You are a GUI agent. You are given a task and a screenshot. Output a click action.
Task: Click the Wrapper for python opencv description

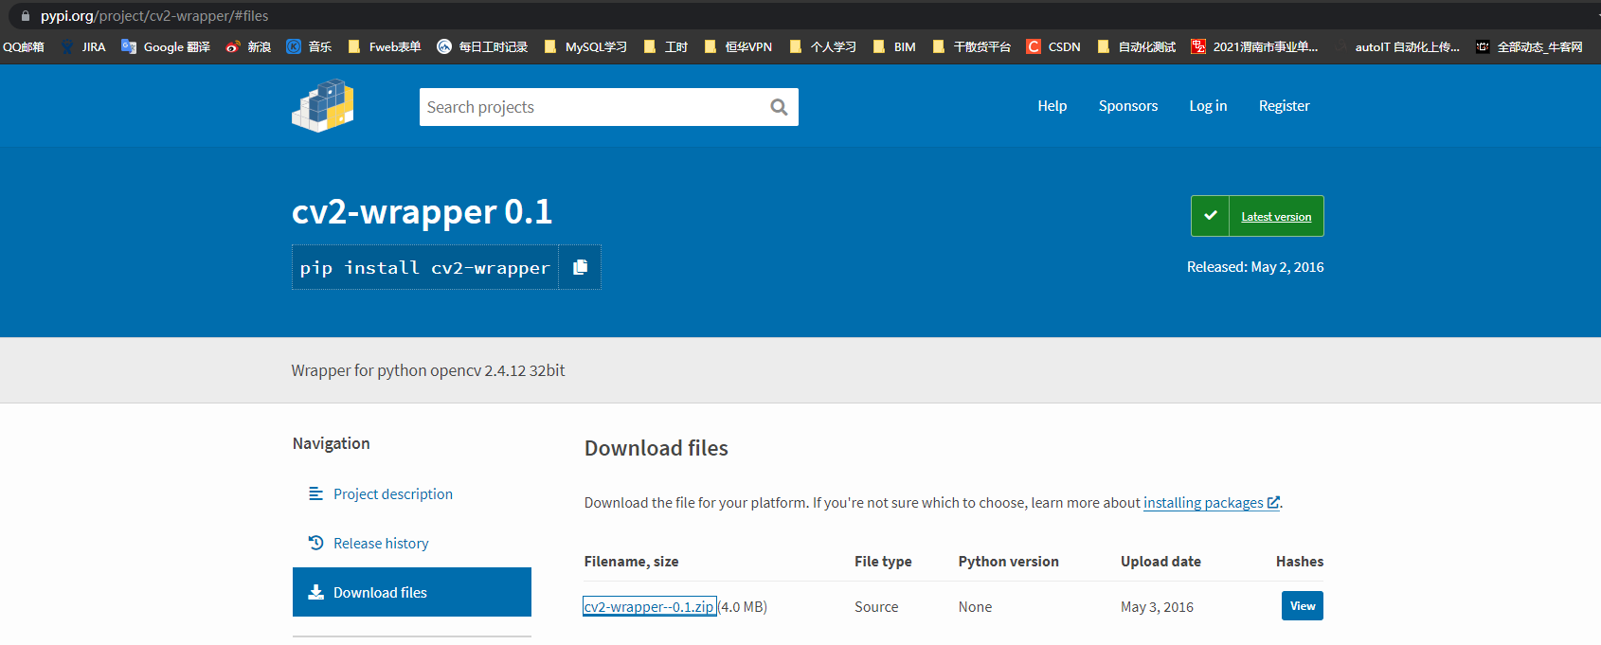tap(428, 370)
